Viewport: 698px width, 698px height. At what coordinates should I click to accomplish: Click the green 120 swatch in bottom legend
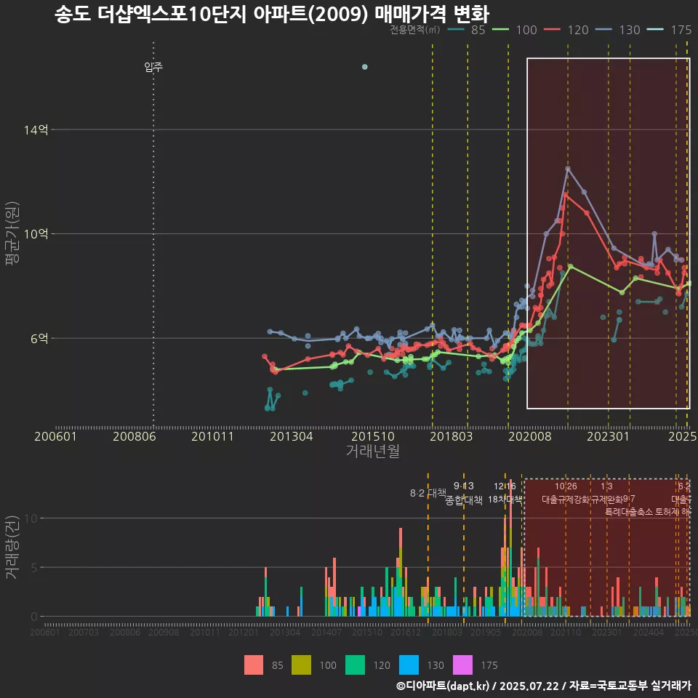coord(355,665)
